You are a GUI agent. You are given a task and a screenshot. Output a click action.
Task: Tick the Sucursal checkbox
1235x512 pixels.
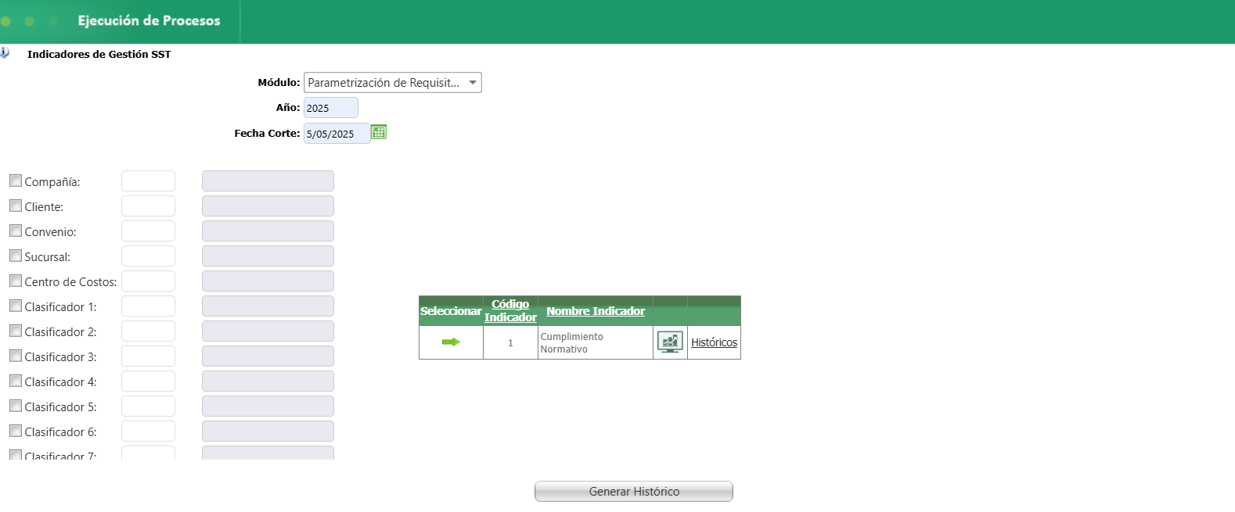click(x=16, y=256)
